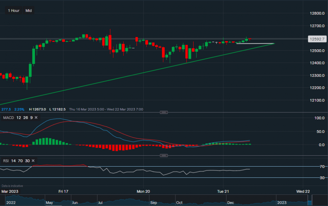Viewport: 328px width, 206px height.
Task: Click the resize grip above the RSI panel
Action: (164, 155)
